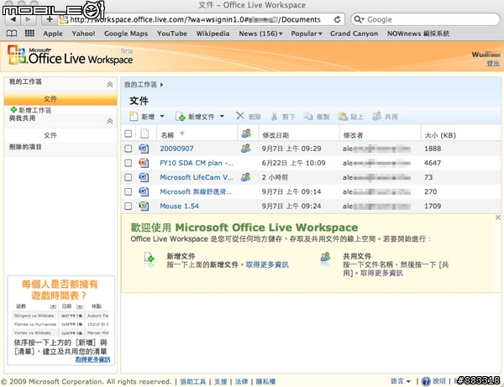
Task: Open the Wikipedia bookmark
Action: click(x=213, y=34)
